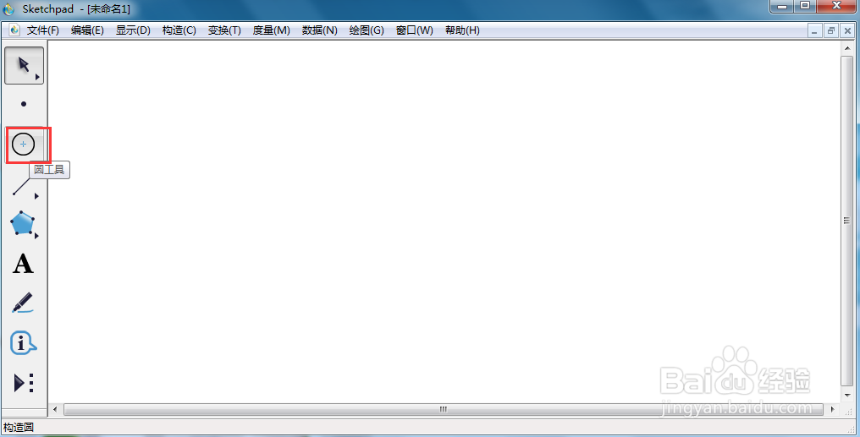
Task: Close the 未命名1 document
Action: click(847, 30)
